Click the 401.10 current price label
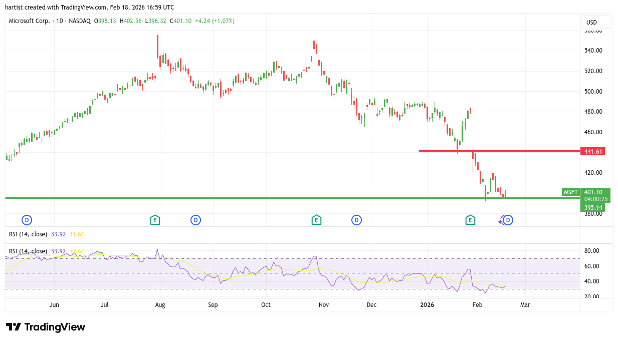 tap(595, 192)
